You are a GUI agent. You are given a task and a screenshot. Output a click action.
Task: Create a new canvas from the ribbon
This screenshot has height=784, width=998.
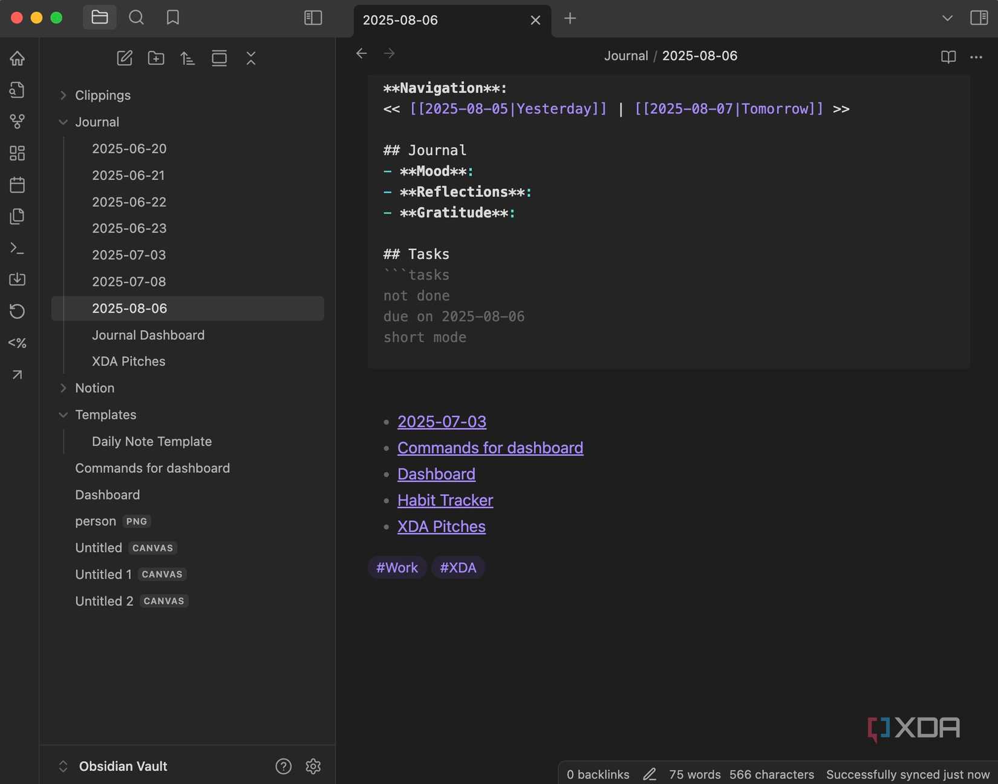[18, 153]
